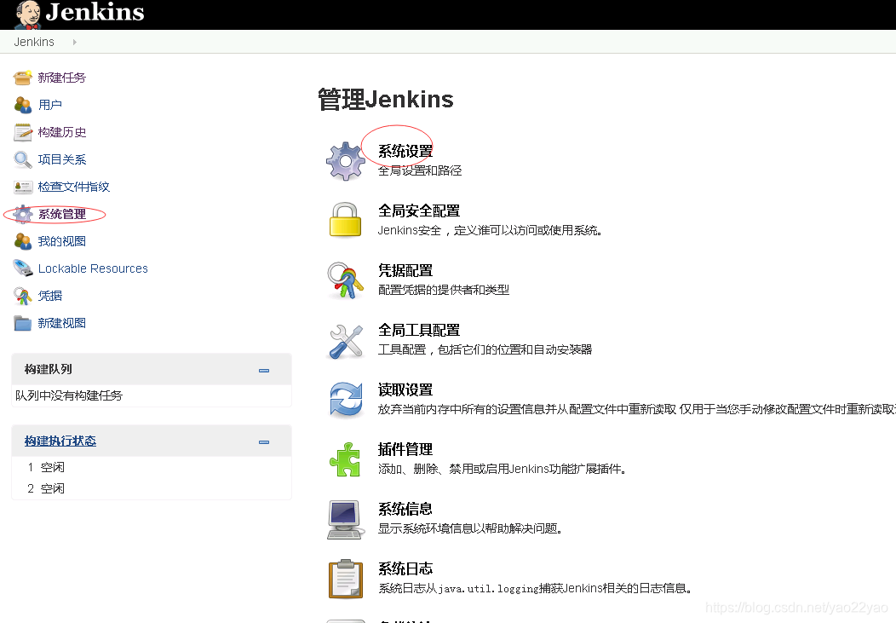Click the 配置凭据的提供者和类型 description
The height and width of the screenshot is (623, 896).
point(444,290)
